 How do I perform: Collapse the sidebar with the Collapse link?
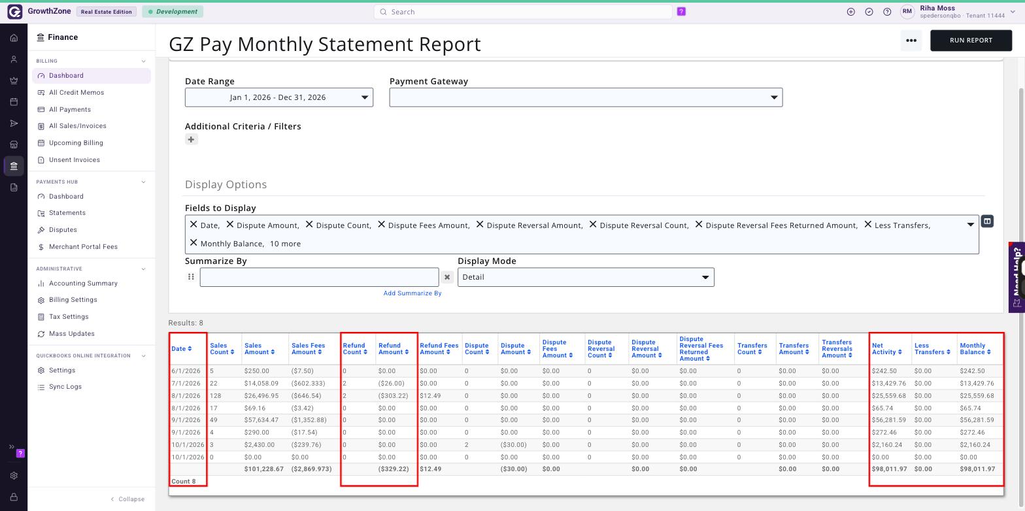pos(128,499)
